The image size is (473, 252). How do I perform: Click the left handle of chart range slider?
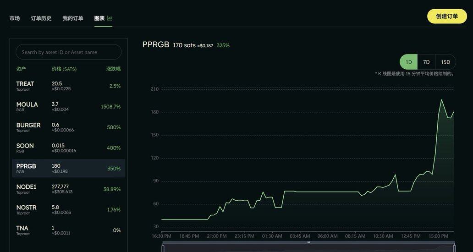163,248
